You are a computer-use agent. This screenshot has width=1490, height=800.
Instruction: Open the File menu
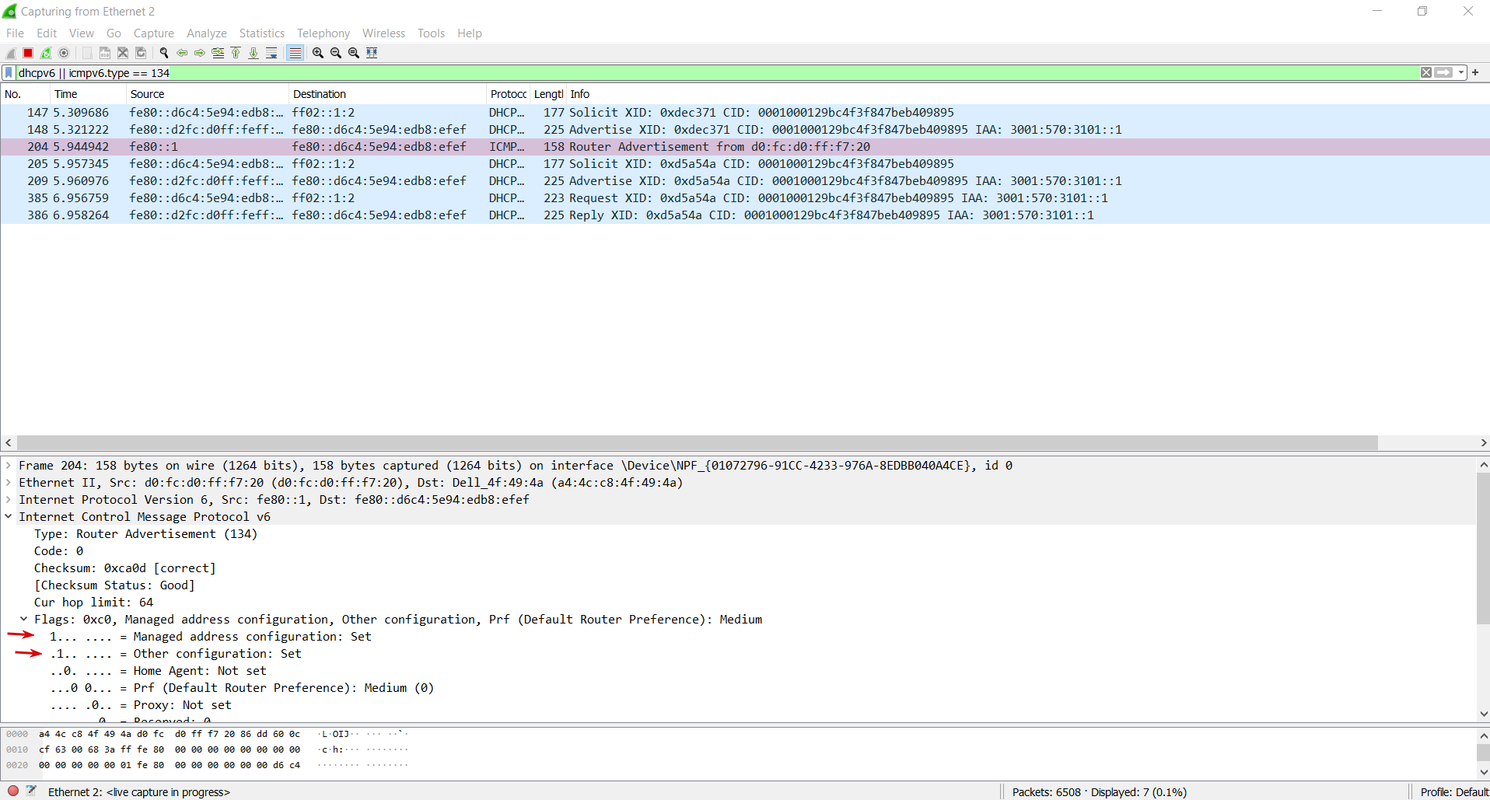tap(15, 33)
